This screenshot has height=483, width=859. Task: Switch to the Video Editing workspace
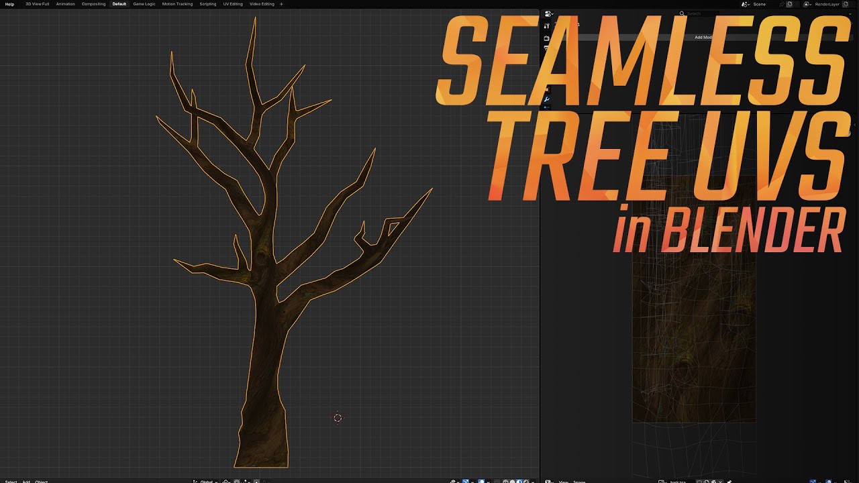[262, 4]
